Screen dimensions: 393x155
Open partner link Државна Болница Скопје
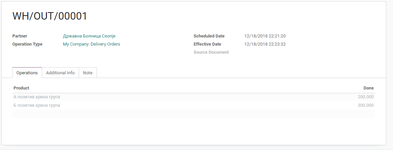point(89,36)
